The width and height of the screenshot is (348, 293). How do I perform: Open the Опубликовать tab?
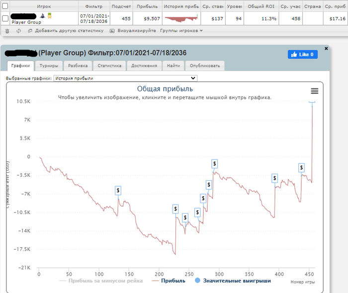pyautogui.click(x=205, y=66)
